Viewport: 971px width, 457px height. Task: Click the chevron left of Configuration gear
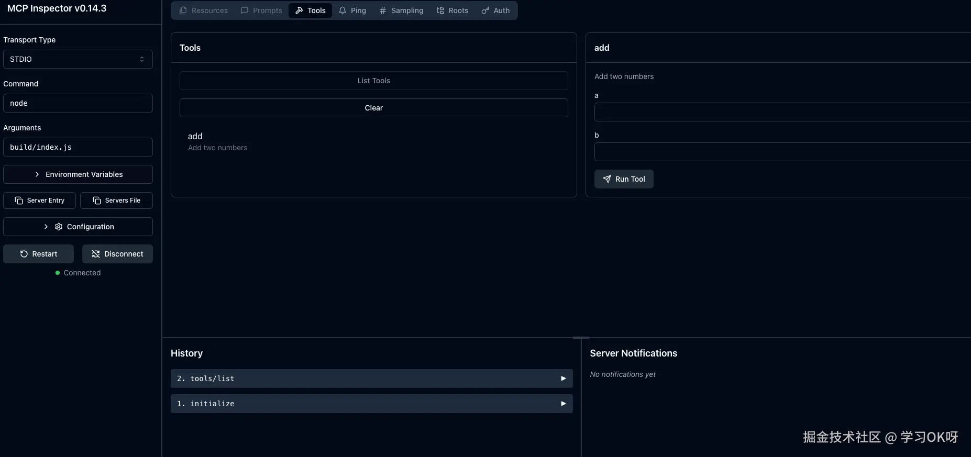46,227
